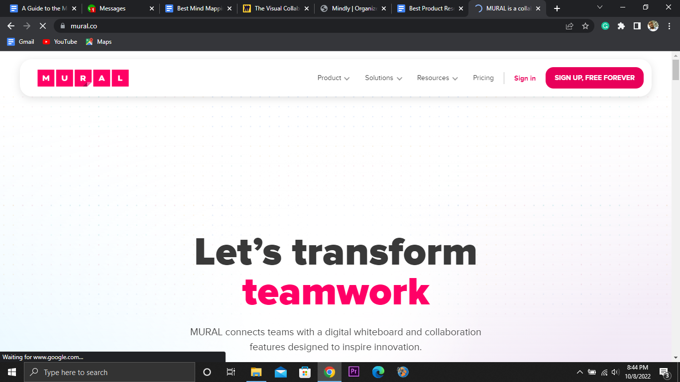
Task: Open Microsoft Store from the taskbar
Action: (305, 372)
